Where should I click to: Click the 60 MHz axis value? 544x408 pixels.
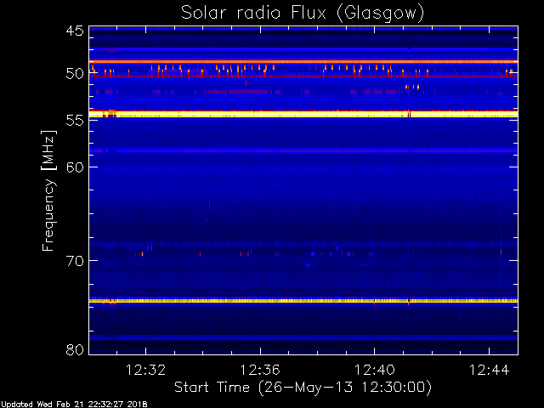click(x=75, y=167)
